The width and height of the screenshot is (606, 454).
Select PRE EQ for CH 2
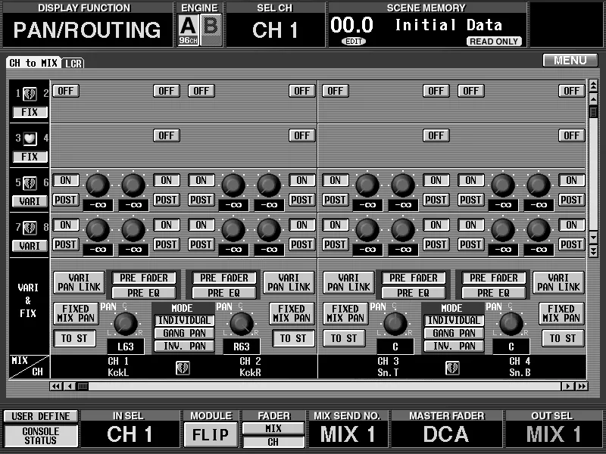pos(224,293)
